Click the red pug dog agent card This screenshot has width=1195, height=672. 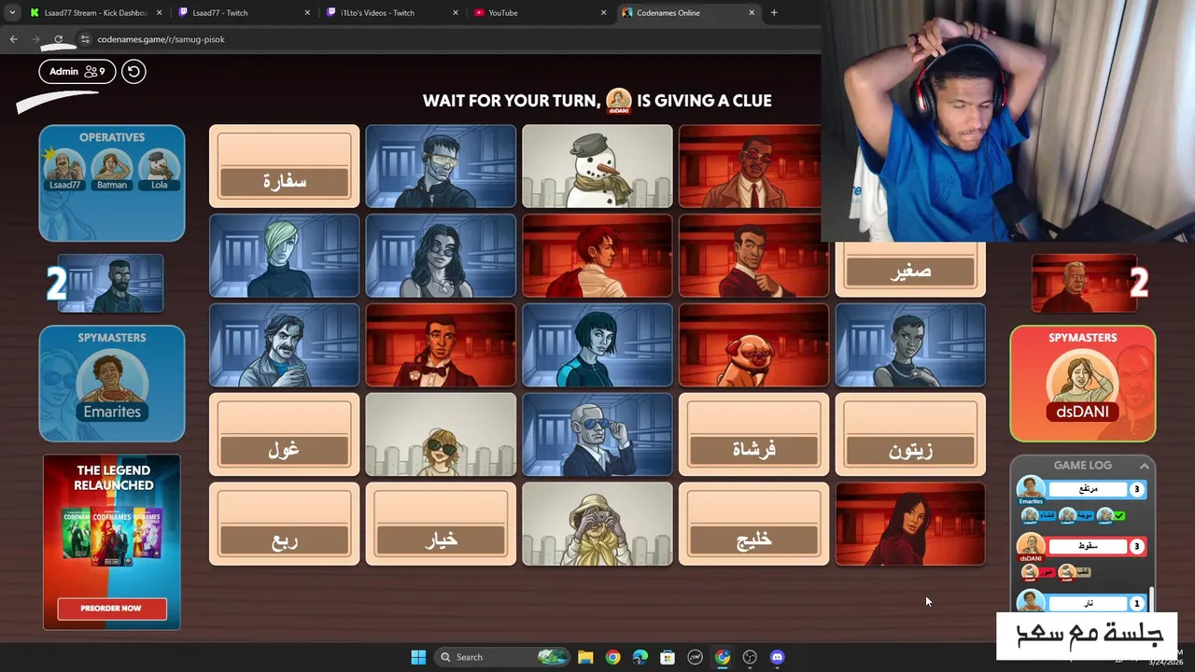[x=754, y=345]
